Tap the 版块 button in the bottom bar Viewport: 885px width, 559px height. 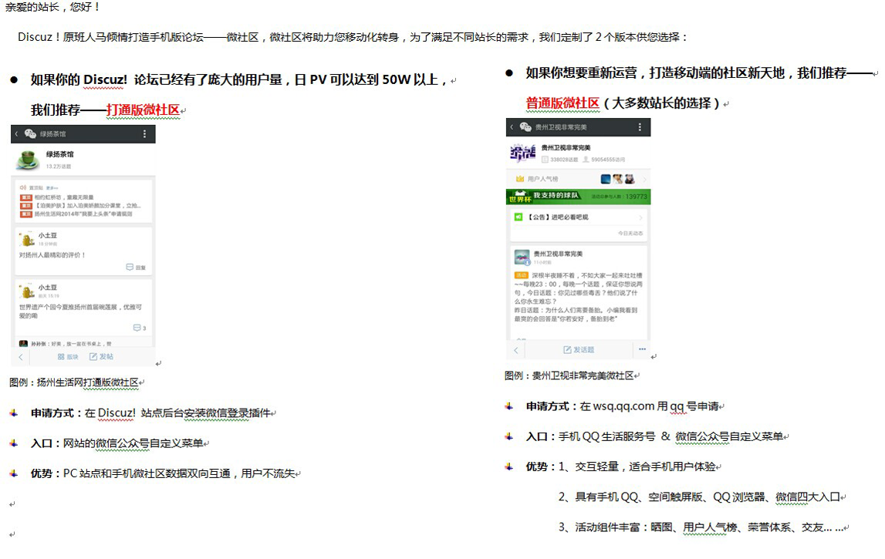pyautogui.click(x=68, y=356)
